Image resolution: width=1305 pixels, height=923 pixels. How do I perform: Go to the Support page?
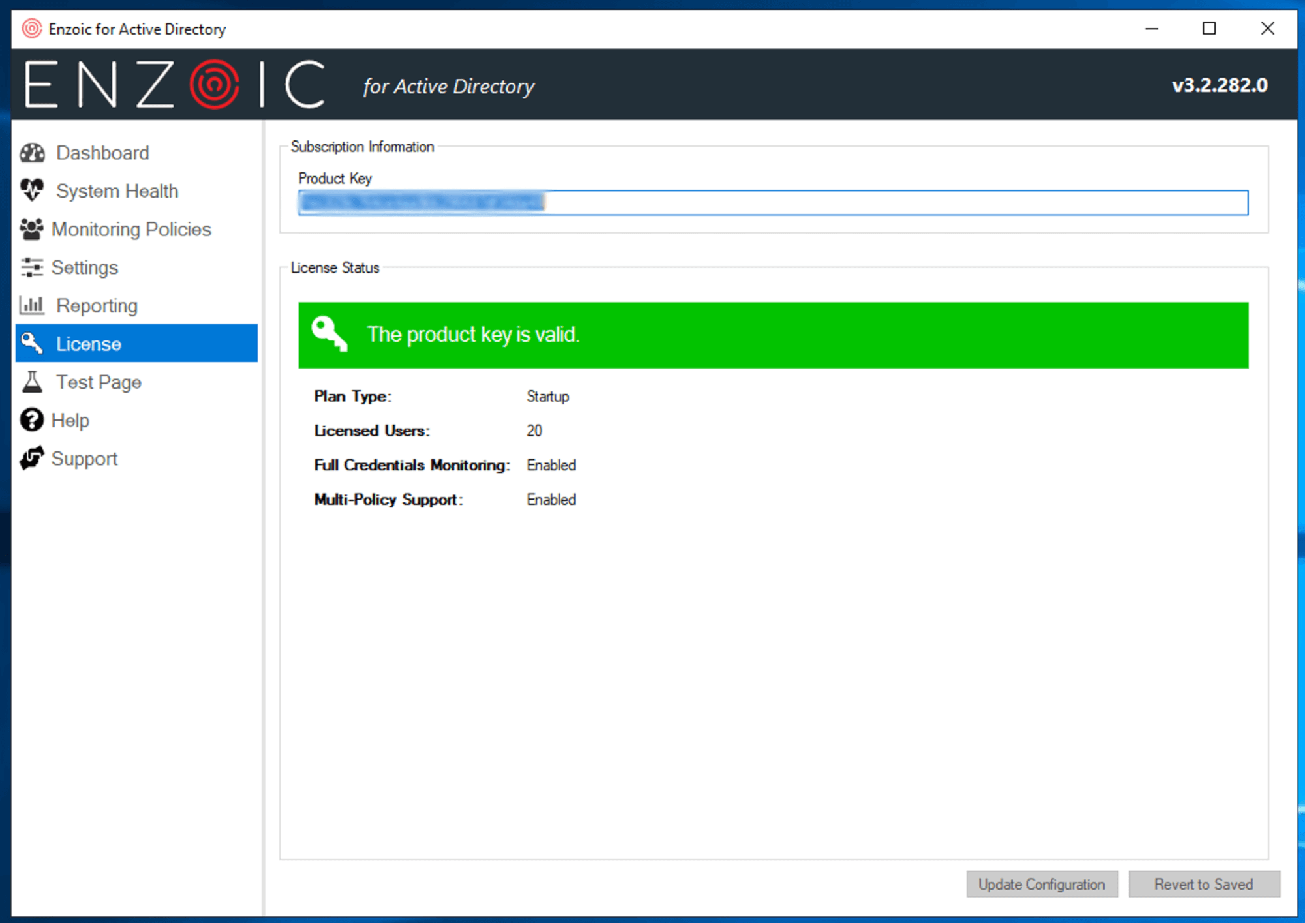coord(136,458)
